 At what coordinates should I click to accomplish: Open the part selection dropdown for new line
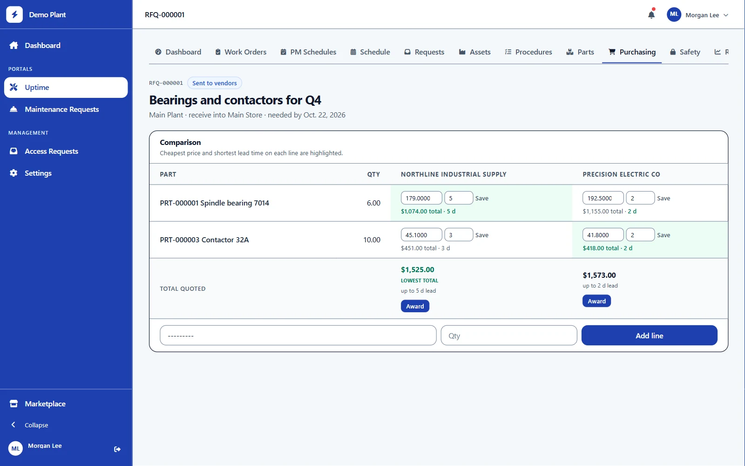click(x=298, y=336)
